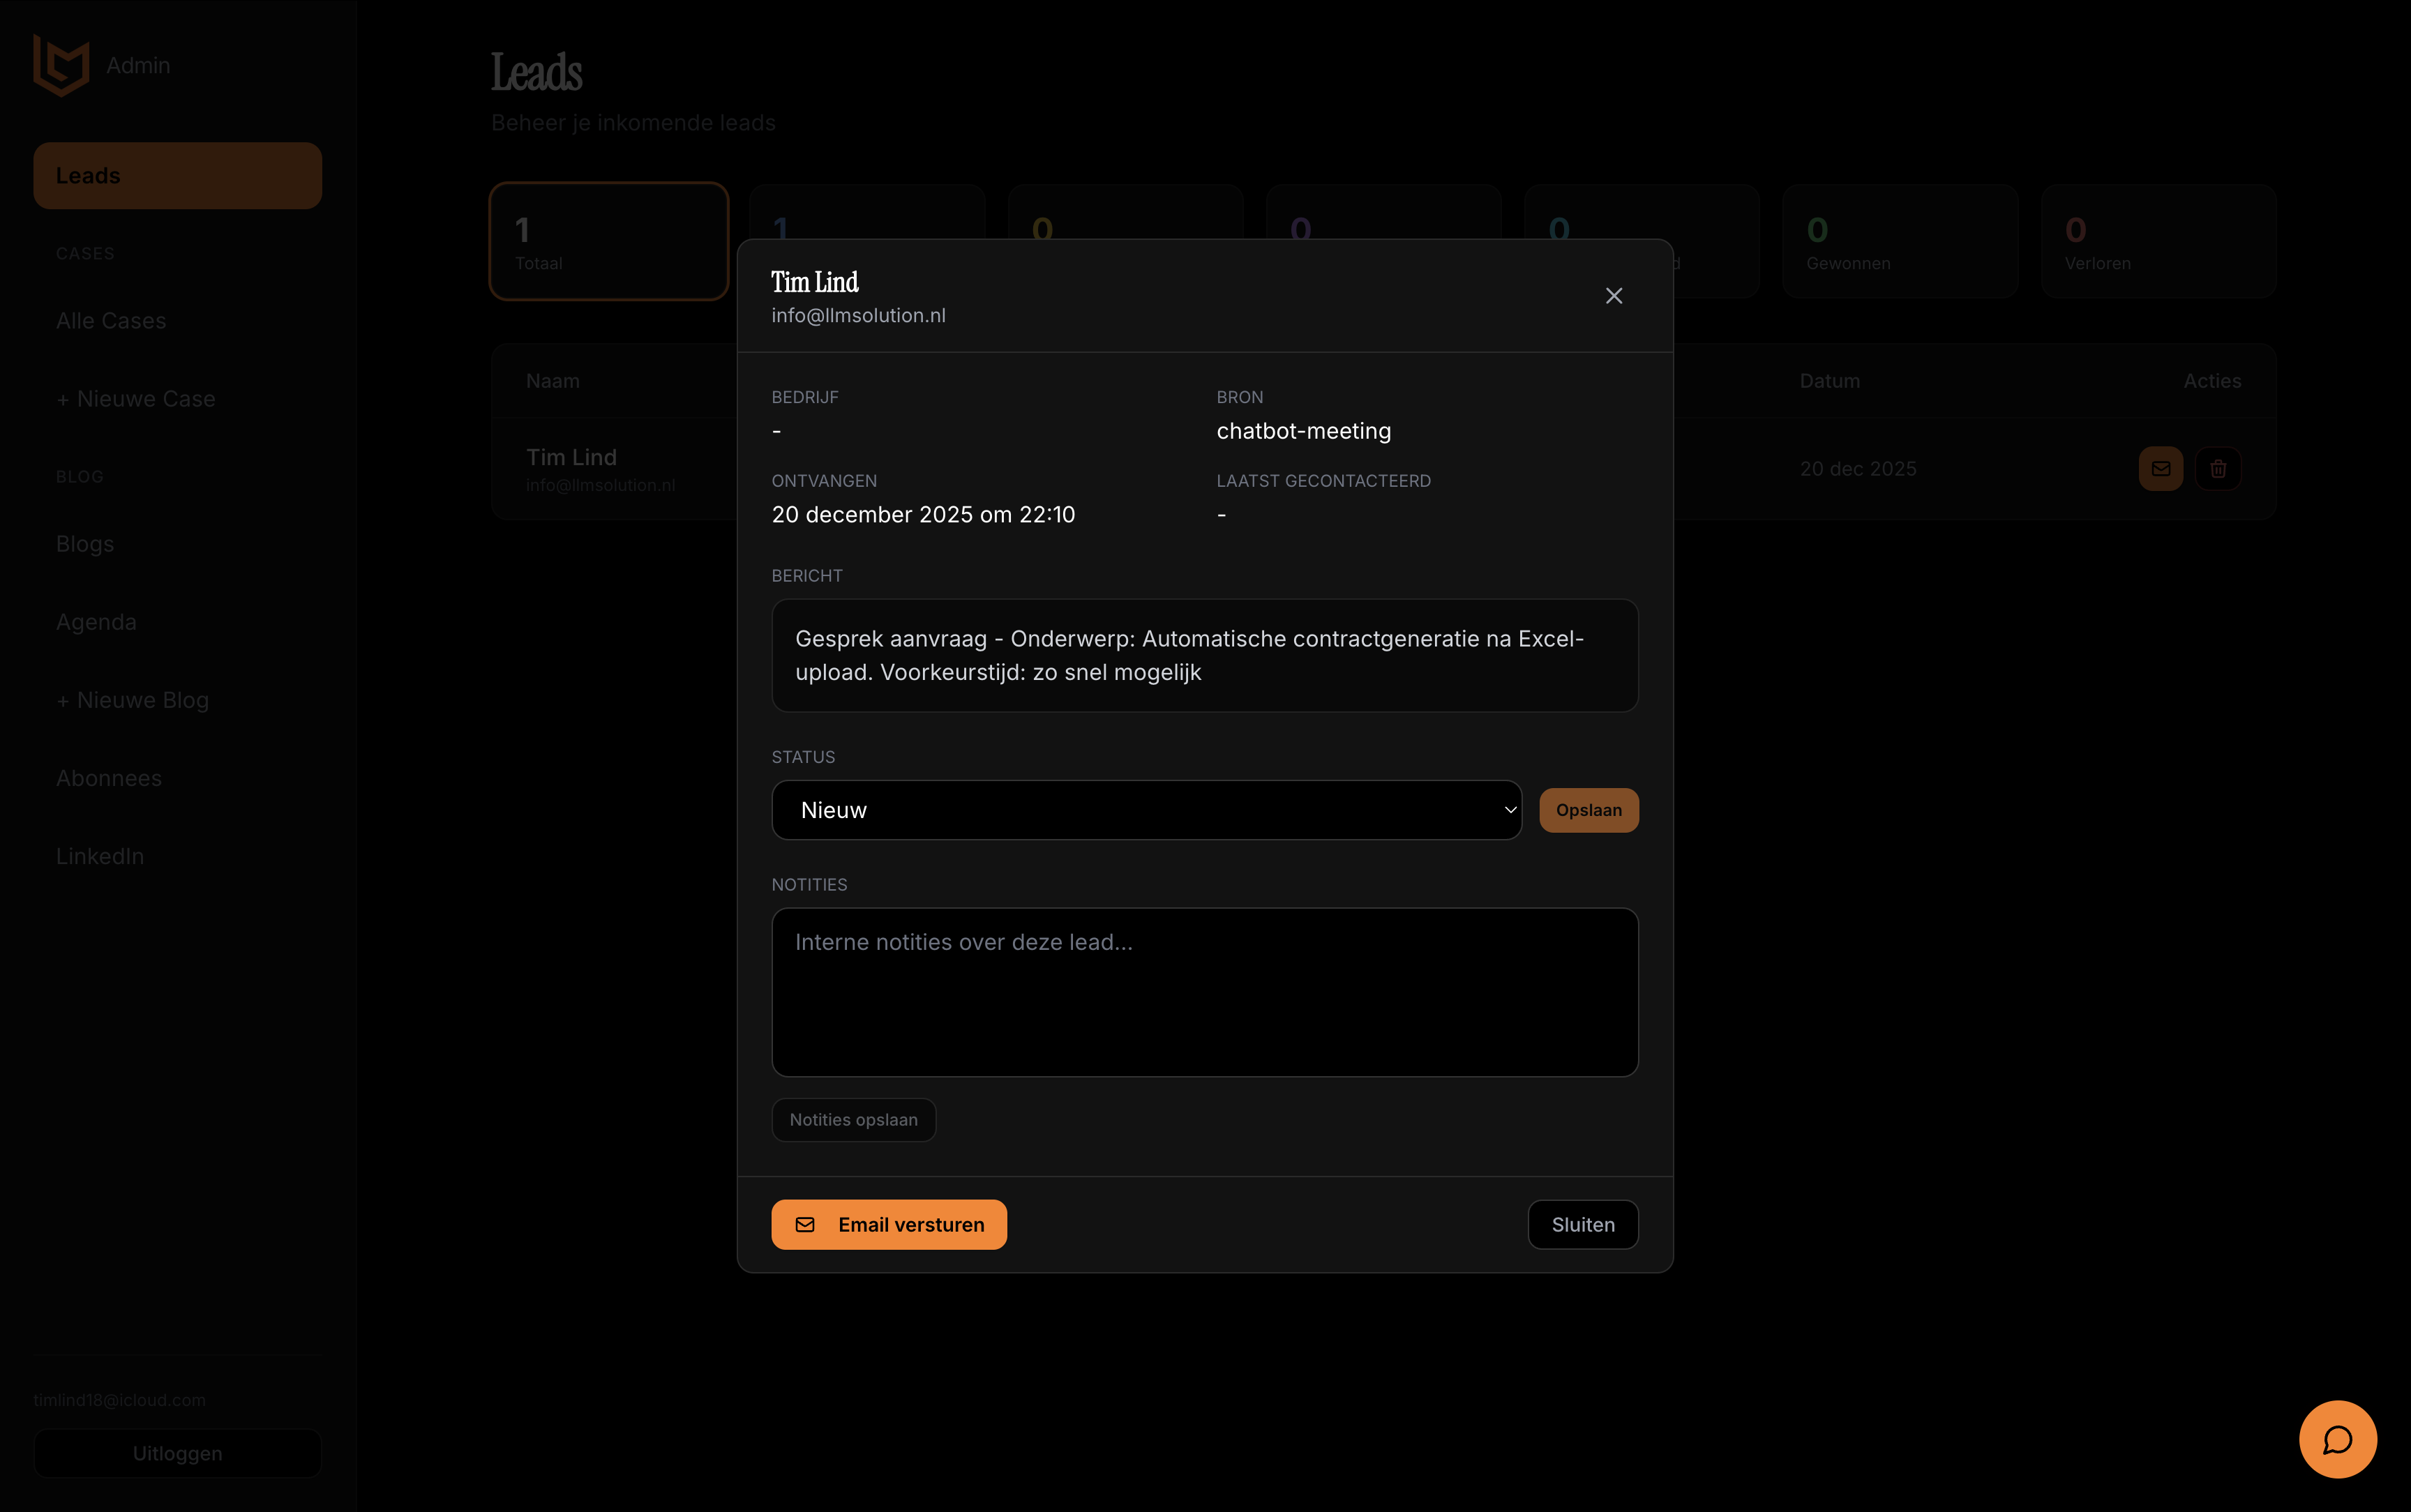2411x1512 pixels.
Task: Open the chat bubble widget icon
Action: [x=2337, y=1439]
